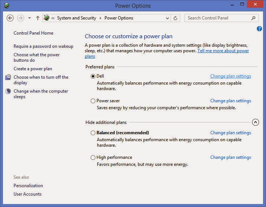Open User Accounts under See also

click(28, 194)
